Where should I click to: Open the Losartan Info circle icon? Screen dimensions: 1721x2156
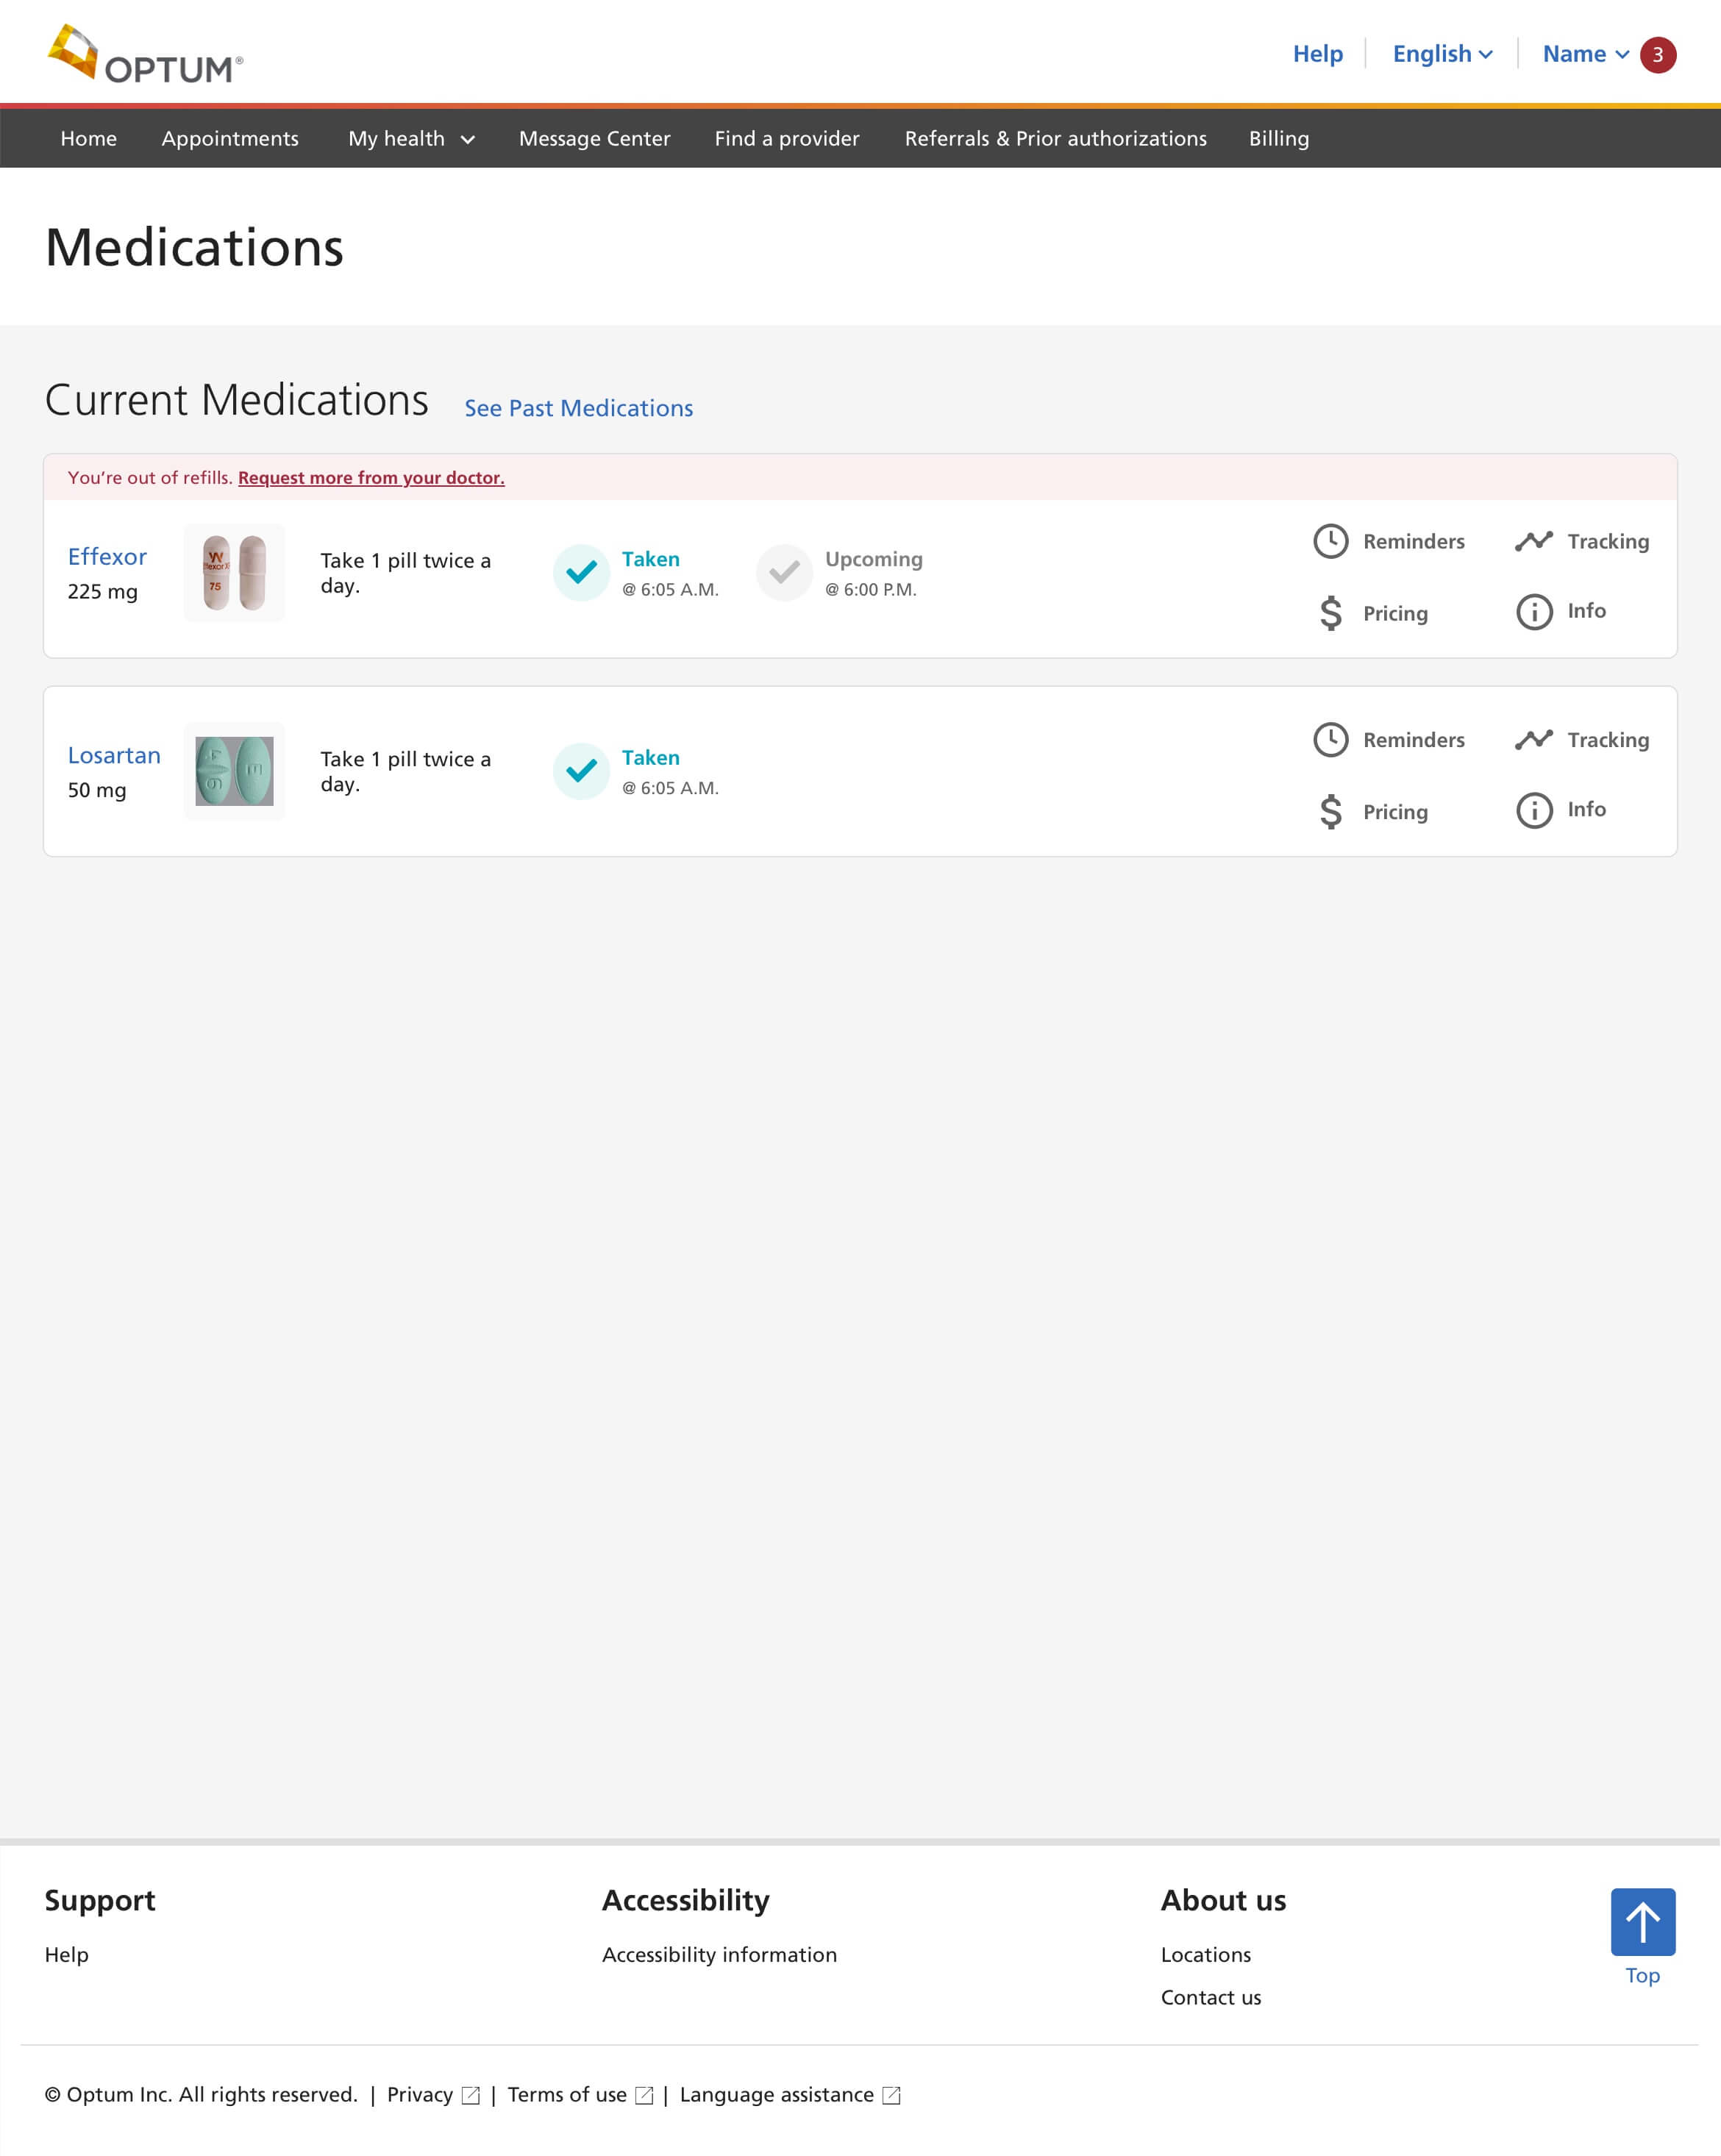(x=1533, y=810)
